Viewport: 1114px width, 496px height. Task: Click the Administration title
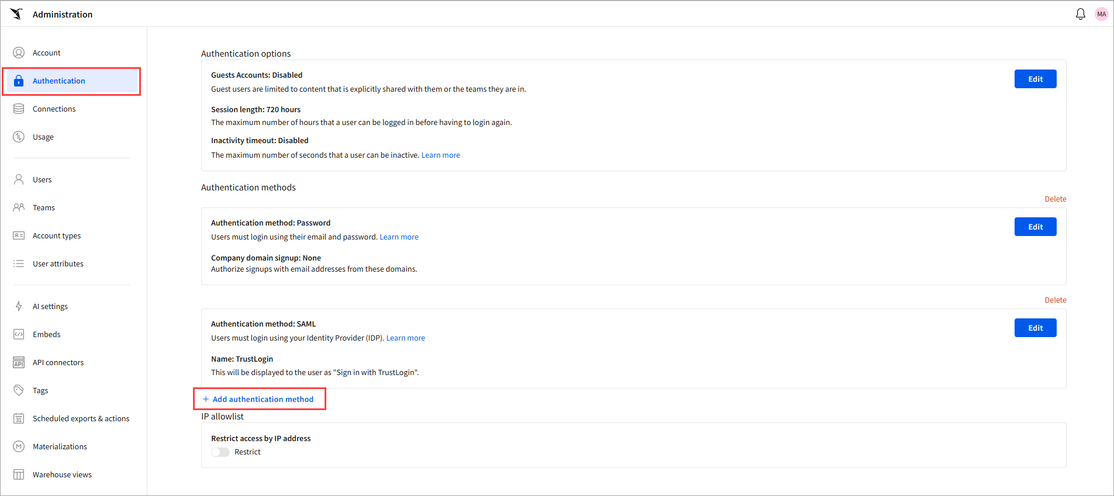63,14
